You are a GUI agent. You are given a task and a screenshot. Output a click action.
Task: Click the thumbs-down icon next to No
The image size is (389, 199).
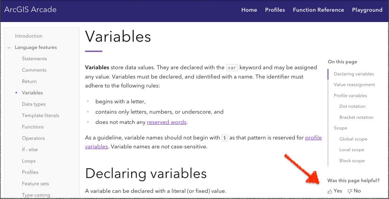tap(350, 191)
